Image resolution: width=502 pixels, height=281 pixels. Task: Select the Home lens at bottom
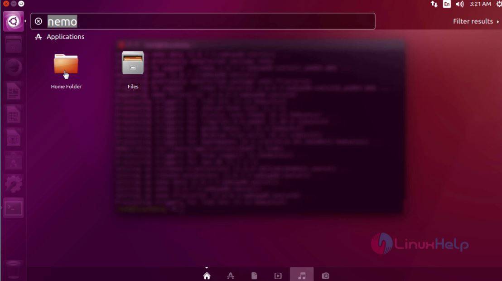click(207, 276)
